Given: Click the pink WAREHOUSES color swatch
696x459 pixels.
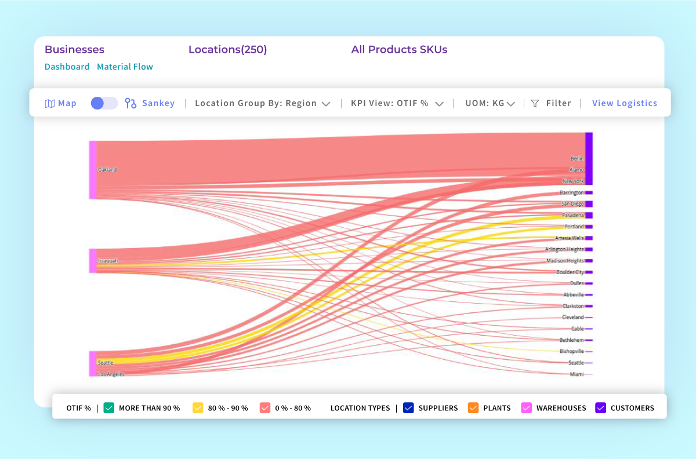Looking at the screenshot, I should pos(527,407).
